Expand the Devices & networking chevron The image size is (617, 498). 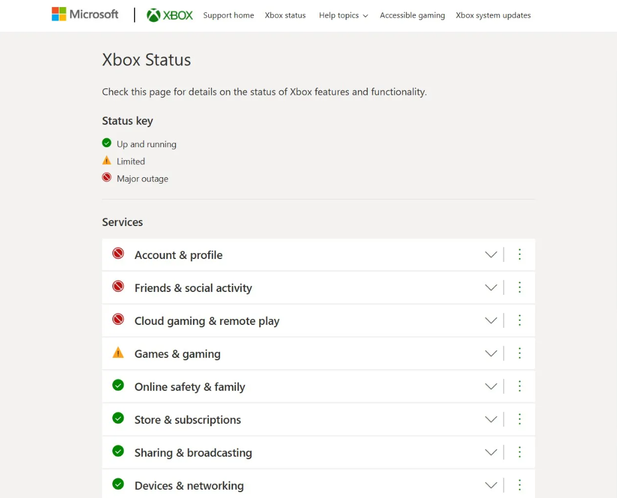coord(491,486)
